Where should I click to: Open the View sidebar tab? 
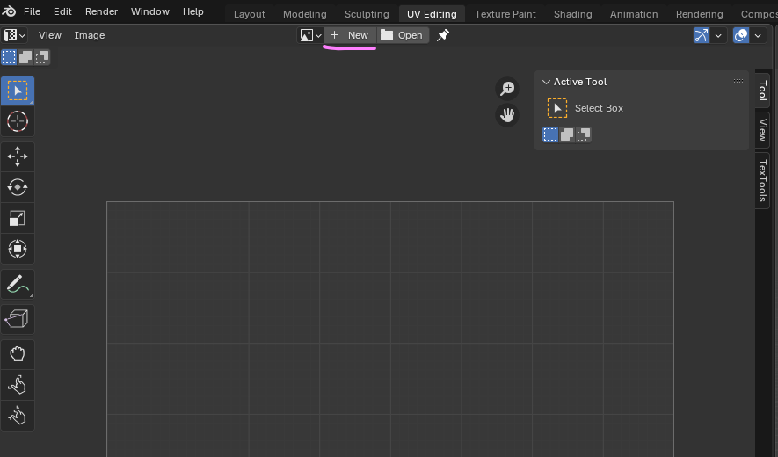tap(763, 130)
